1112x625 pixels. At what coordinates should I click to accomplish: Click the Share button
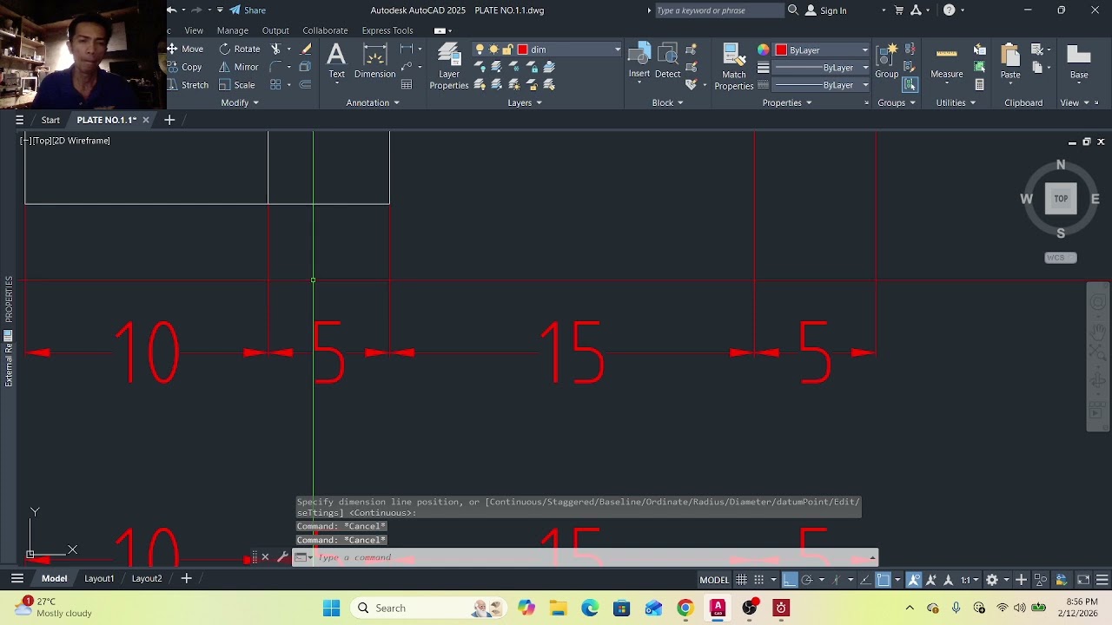[x=248, y=10]
